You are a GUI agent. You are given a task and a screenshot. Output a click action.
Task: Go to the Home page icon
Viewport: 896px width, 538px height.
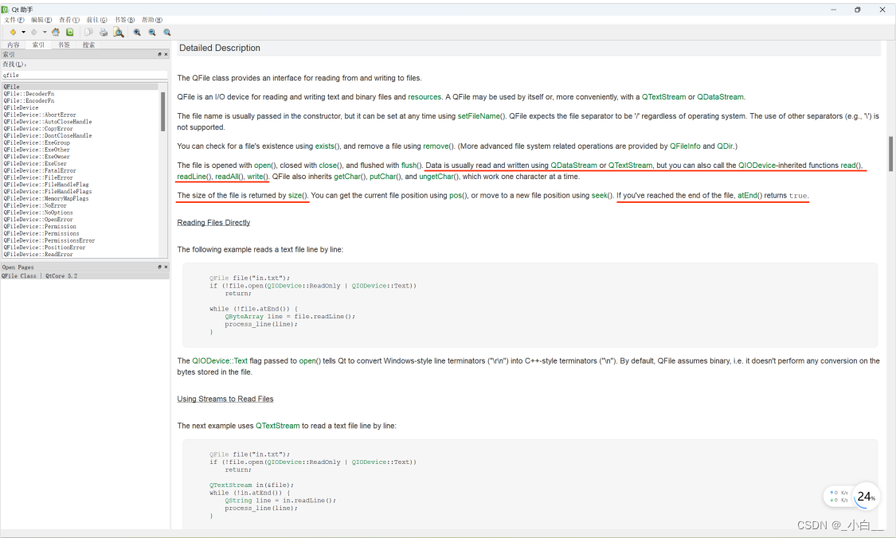coord(56,32)
